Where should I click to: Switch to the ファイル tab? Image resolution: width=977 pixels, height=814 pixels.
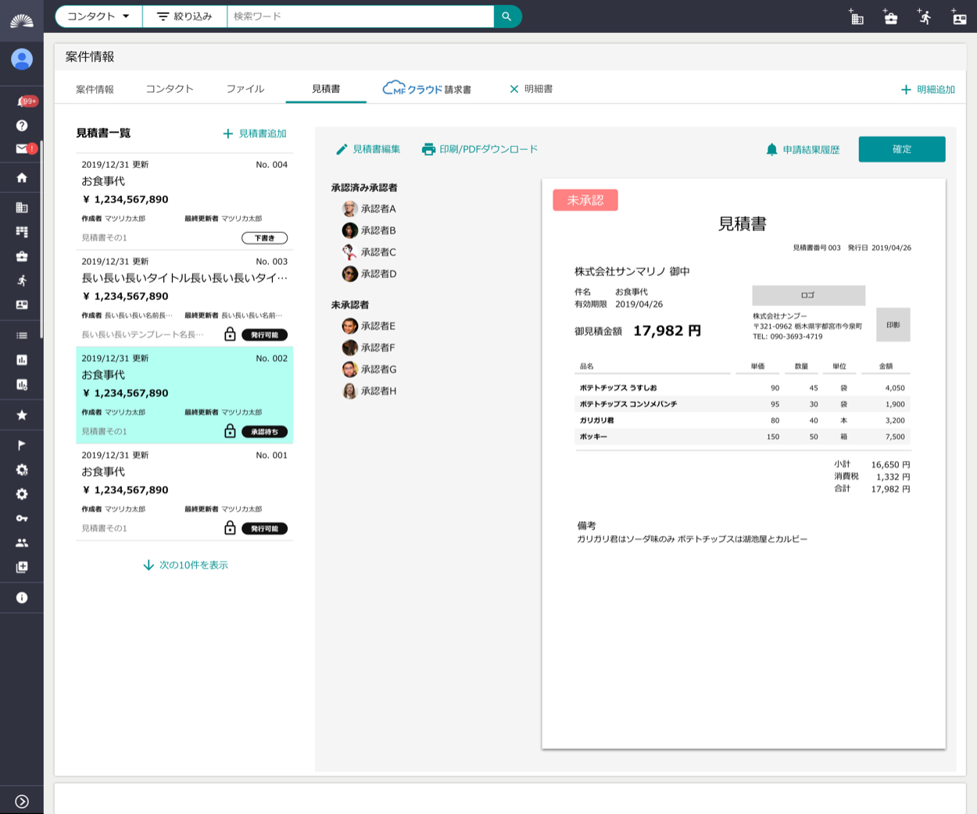[x=245, y=89]
